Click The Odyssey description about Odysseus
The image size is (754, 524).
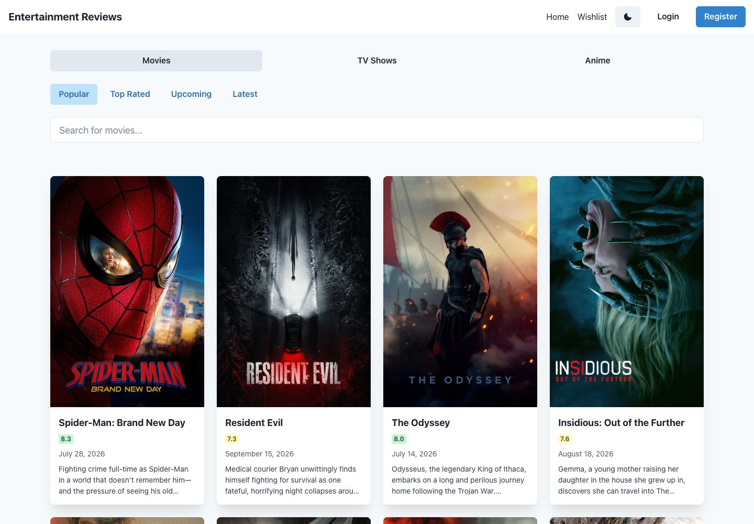459,480
